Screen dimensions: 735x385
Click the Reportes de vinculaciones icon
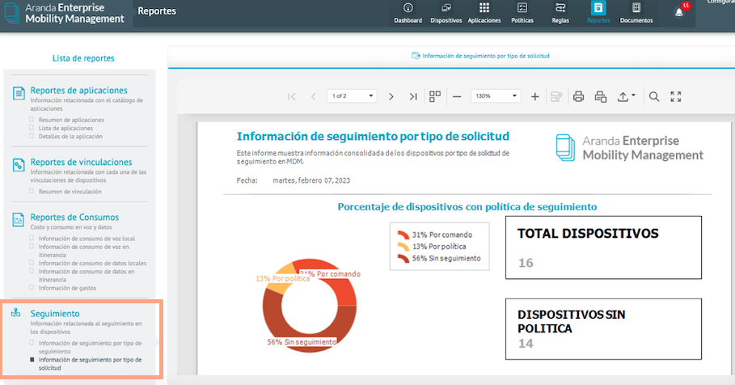(x=19, y=165)
